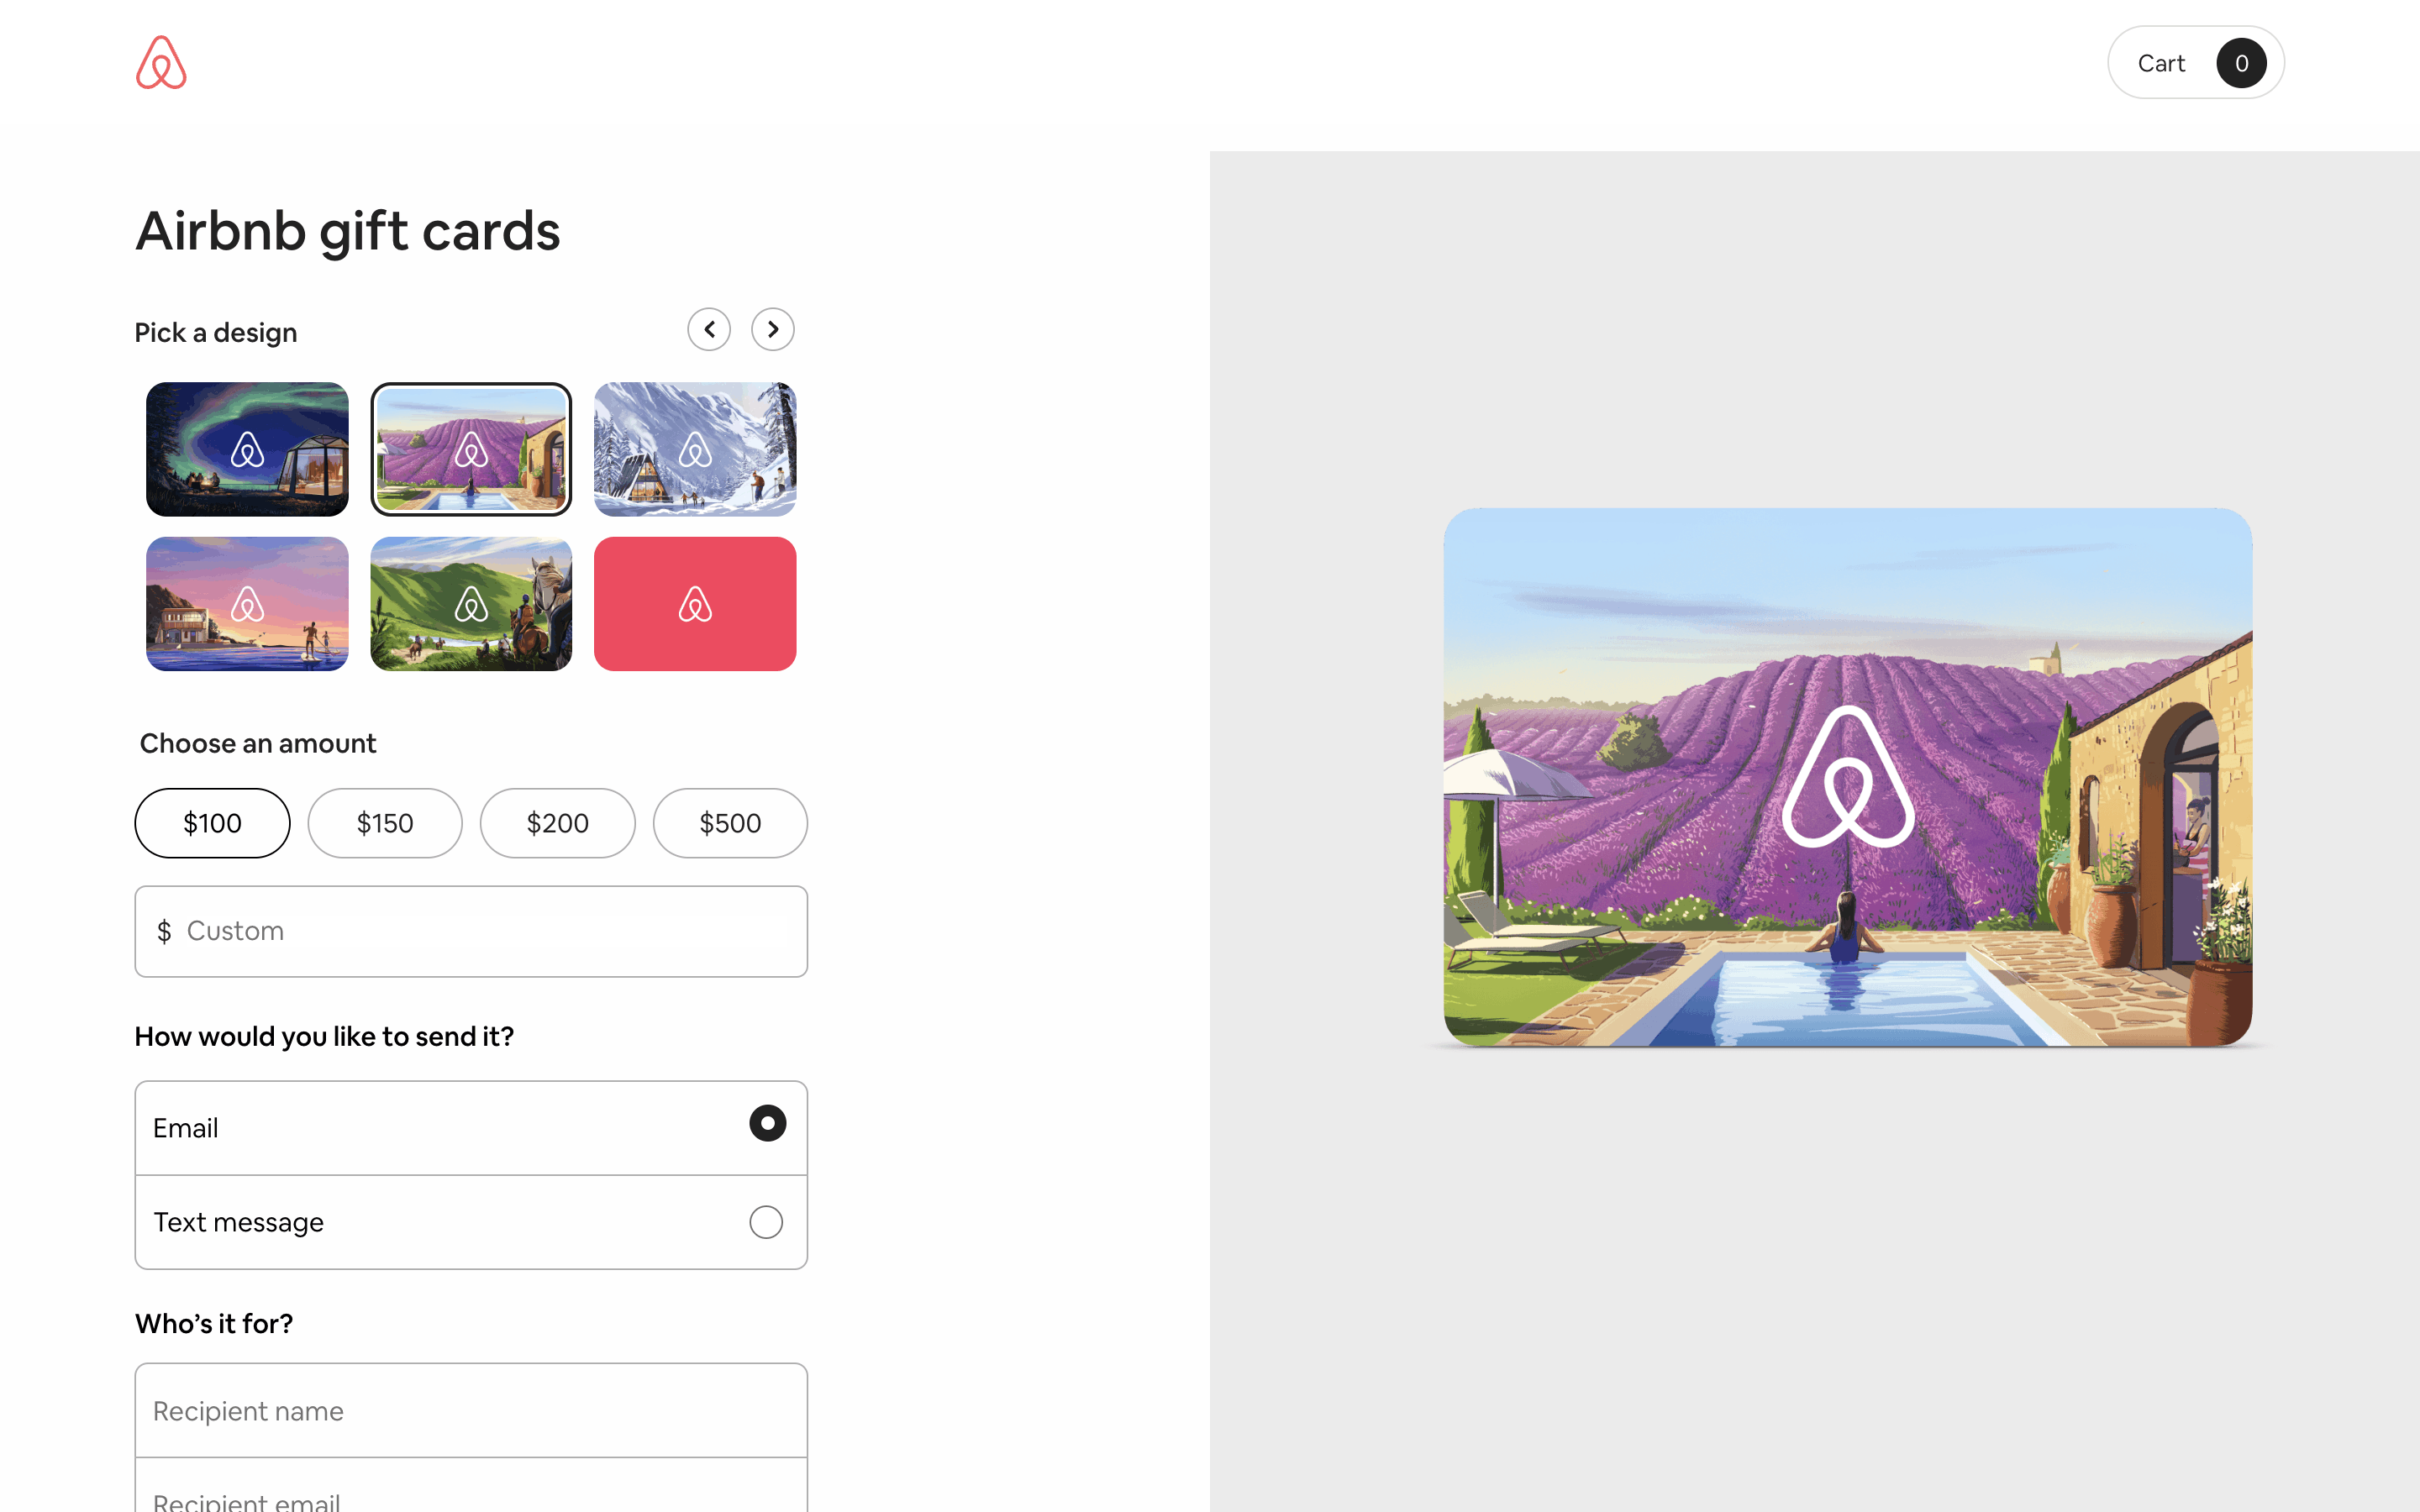
Task: Choose the $150 amount
Action: pyautogui.click(x=385, y=823)
